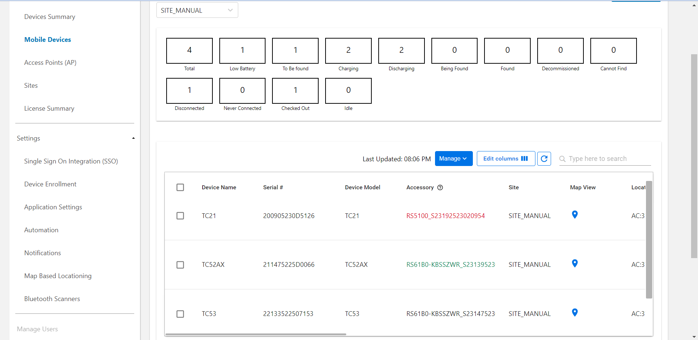Open Devices Summary in sidebar
Image resolution: width=698 pixels, height=340 pixels.
point(50,17)
